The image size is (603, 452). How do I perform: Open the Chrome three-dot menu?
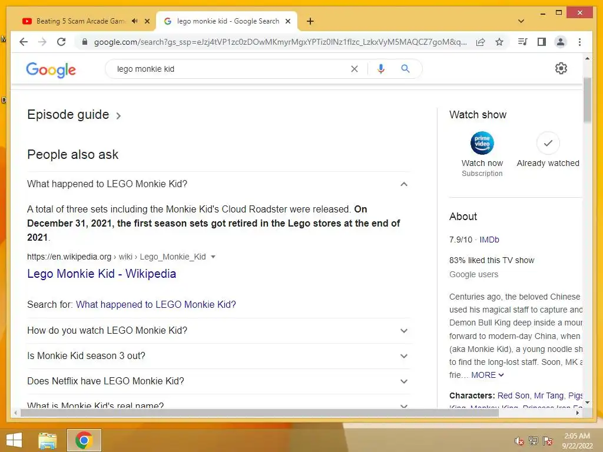pos(579,42)
